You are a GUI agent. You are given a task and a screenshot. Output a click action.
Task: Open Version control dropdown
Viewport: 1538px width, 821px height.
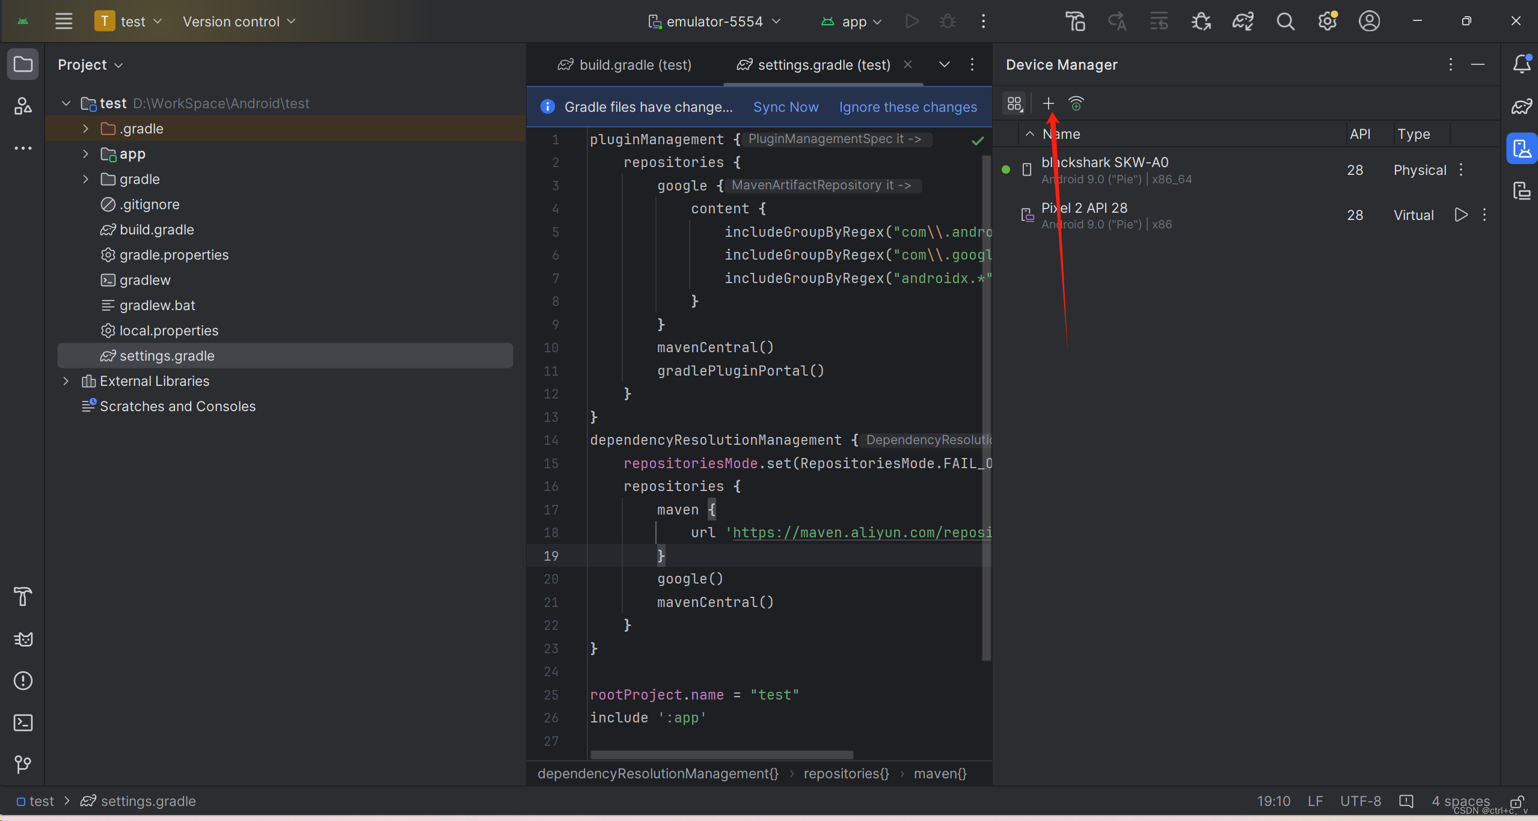pyautogui.click(x=239, y=22)
